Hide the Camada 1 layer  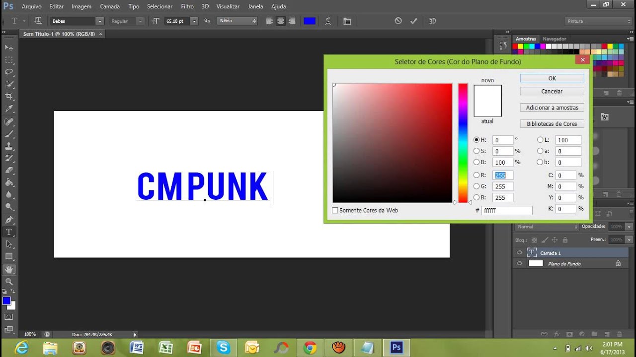coord(520,252)
